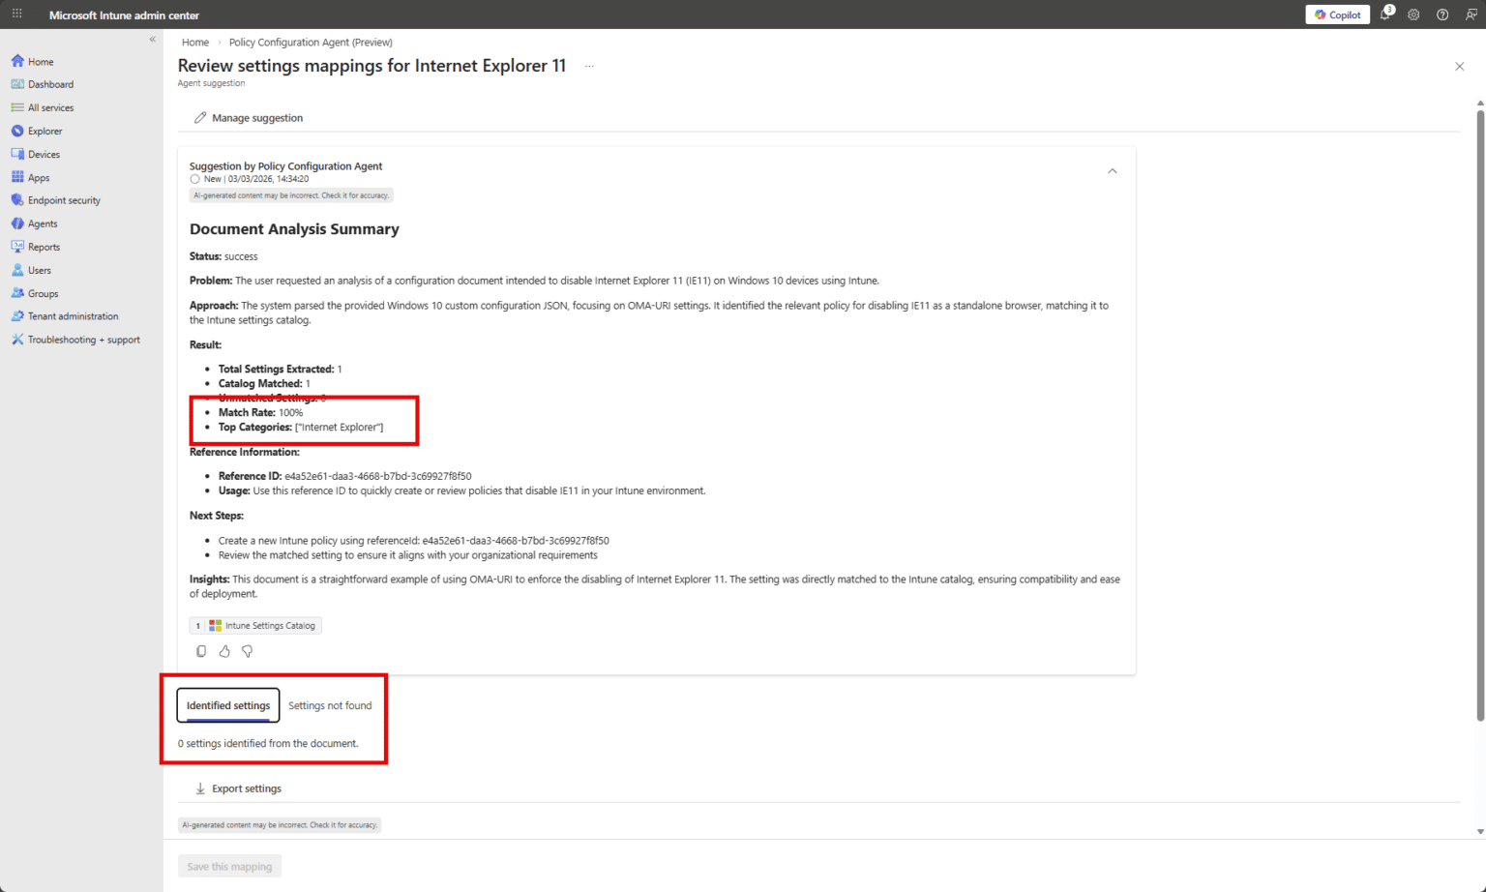Viewport: 1486px width, 892px height.
Task: Open the app launcher waffle icon
Action: [x=16, y=15]
